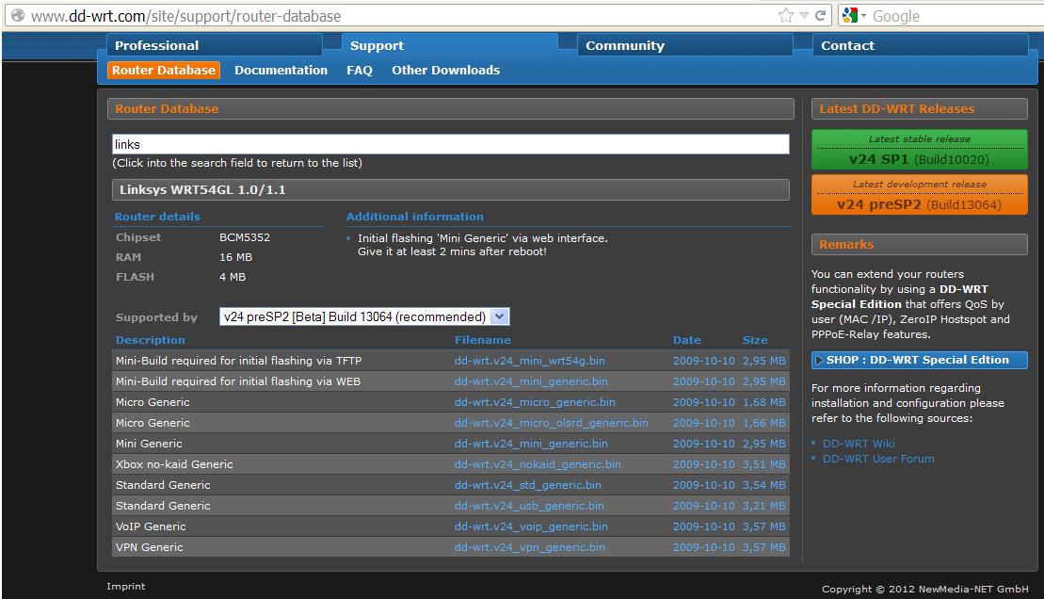Click the Imprint footer link

tap(126, 587)
